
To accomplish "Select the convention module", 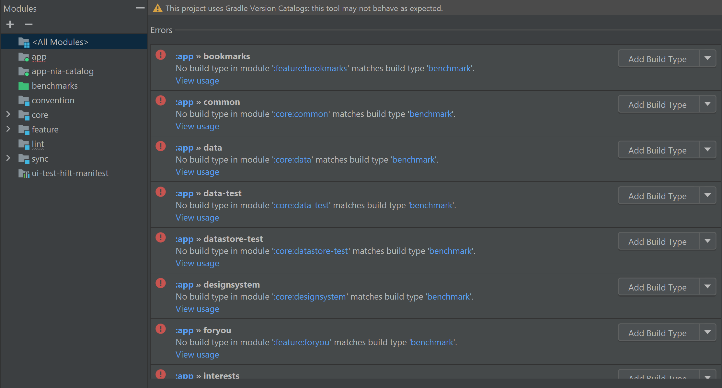I will (53, 100).
